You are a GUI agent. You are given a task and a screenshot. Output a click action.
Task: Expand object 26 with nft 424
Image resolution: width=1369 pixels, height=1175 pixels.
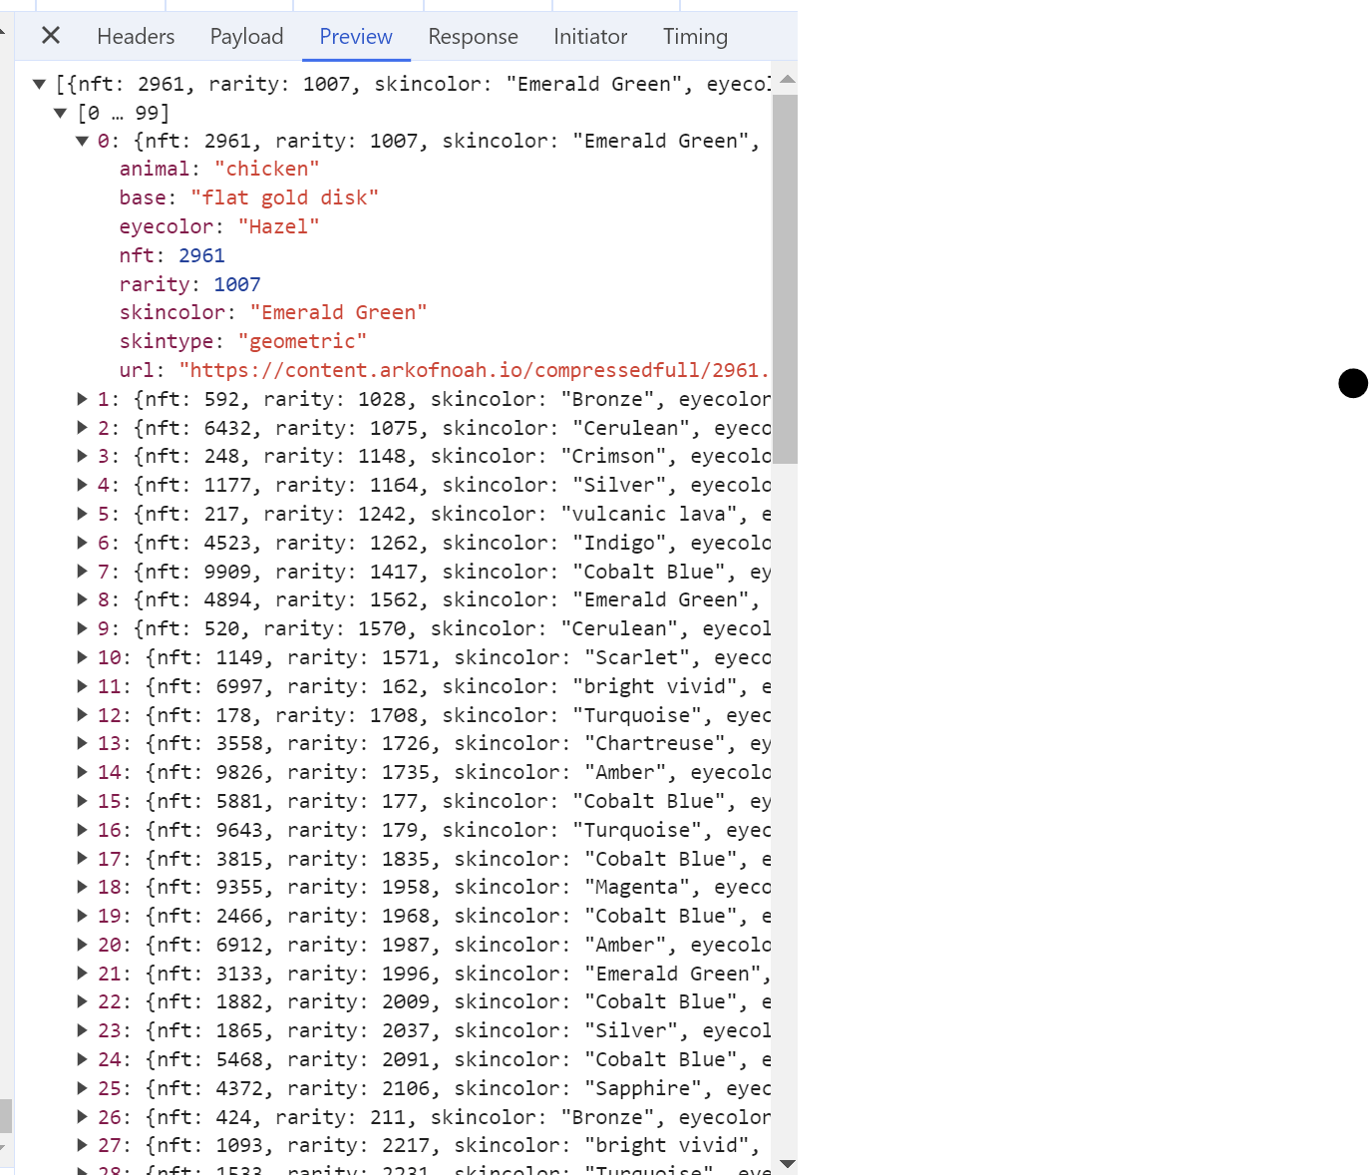[83, 1117]
